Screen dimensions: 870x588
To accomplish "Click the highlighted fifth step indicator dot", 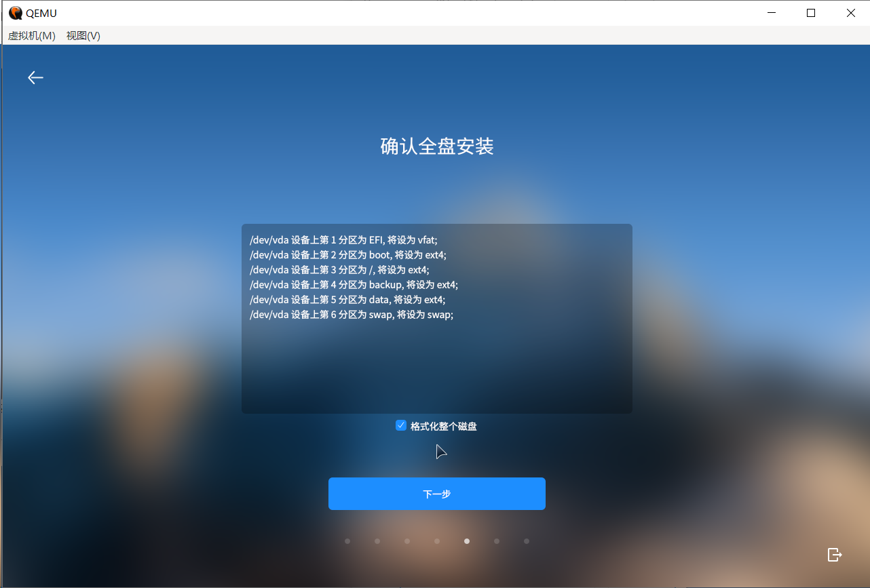I will [466, 541].
